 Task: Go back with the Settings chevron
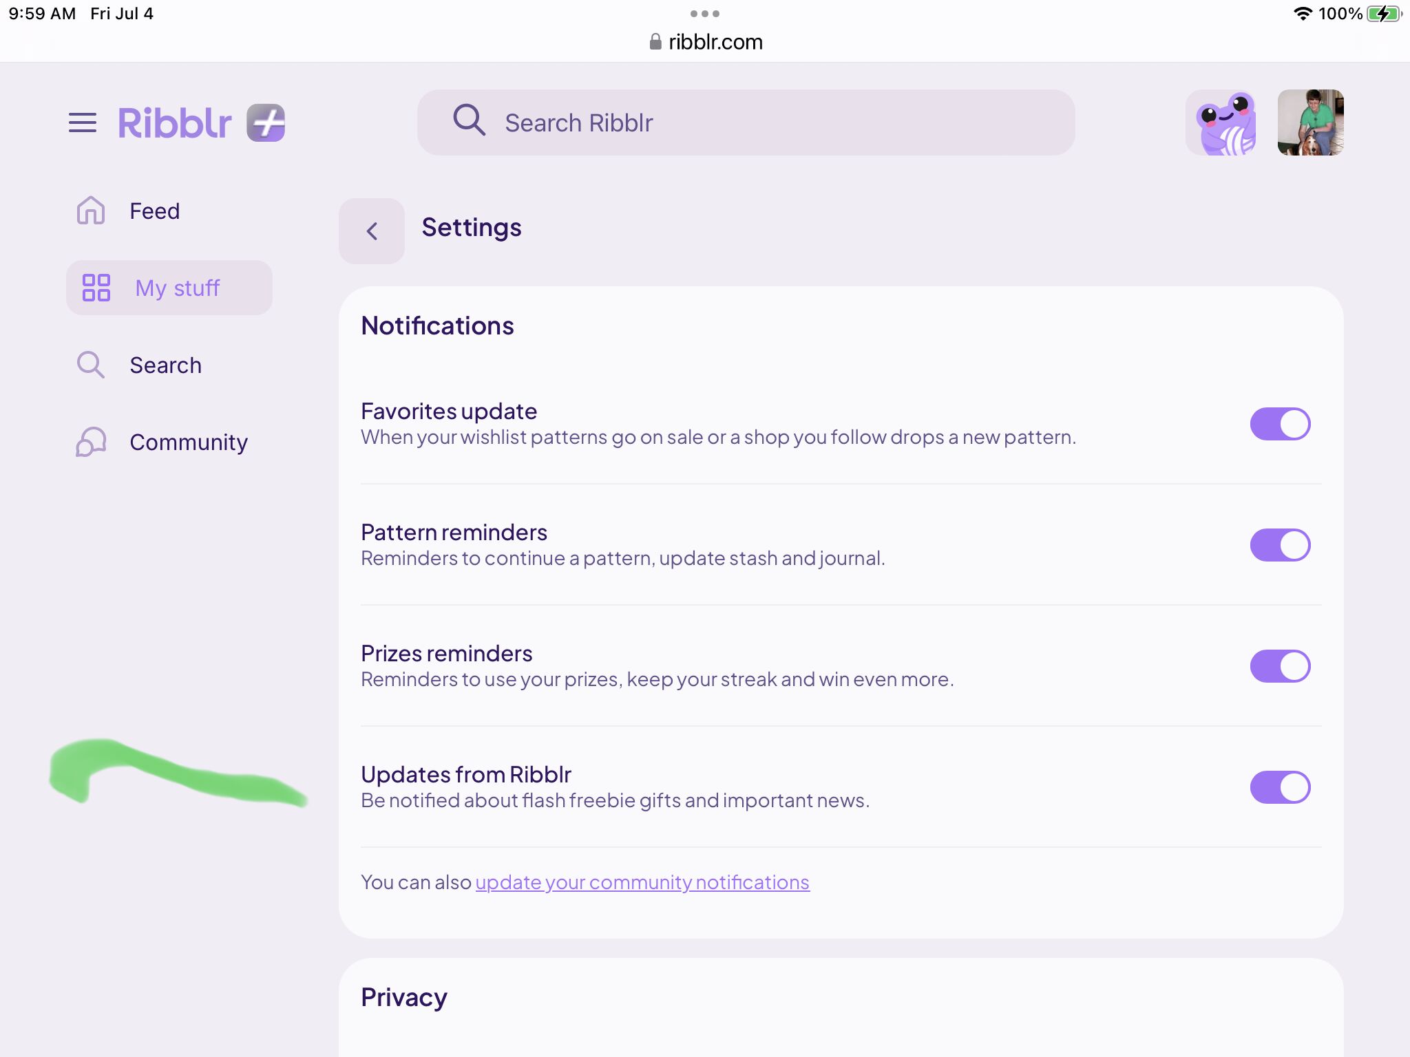click(x=372, y=231)
